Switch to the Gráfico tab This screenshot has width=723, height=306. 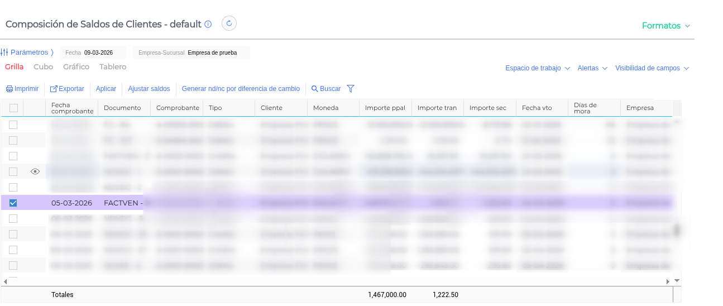(x=76, y=67)
